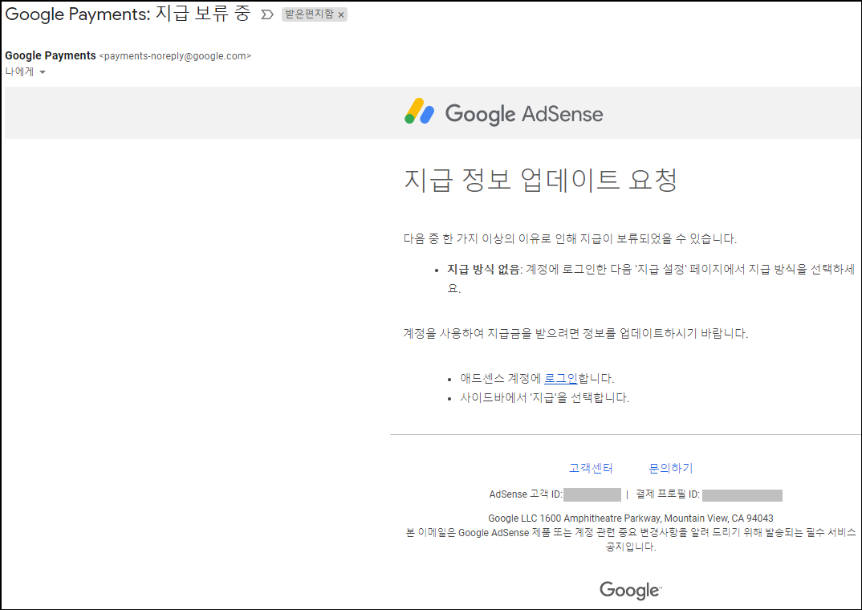The height and width of the screenshot is (610, 862).
Task: Click the Google AdSense wordmark
Action: coord(524,114)
